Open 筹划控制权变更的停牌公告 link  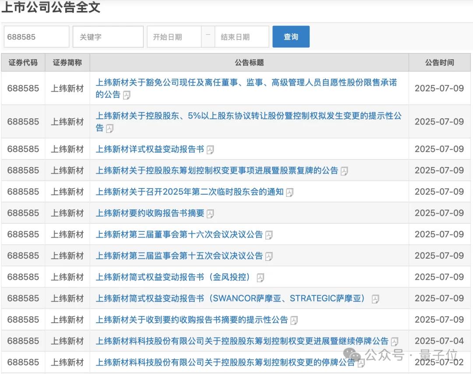click(x=225, y=363)
